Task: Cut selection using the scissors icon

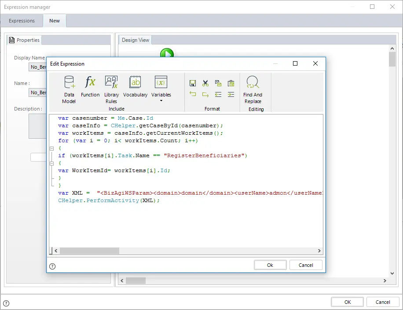Action: pyautogui.click(x=205, y=83)
